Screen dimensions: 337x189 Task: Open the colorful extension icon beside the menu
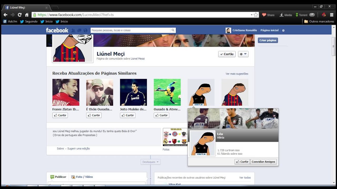(x=324, y=15)
